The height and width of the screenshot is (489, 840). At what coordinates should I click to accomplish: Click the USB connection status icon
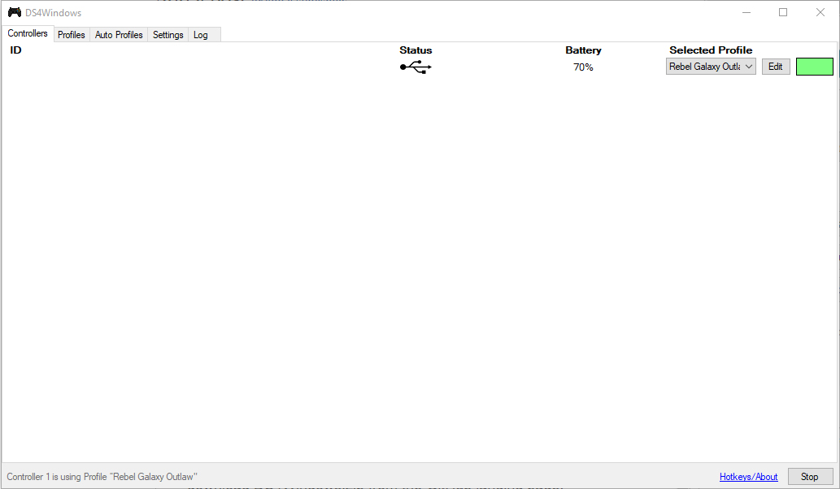click(416, 67)
